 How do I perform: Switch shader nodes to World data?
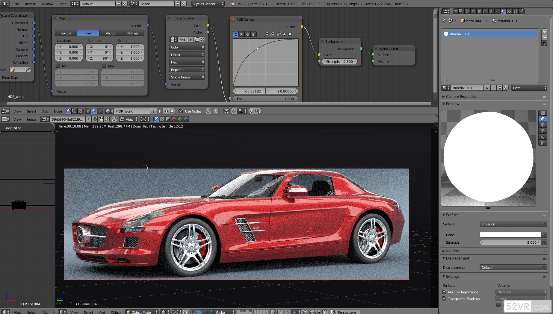click(x=94, y=111)
